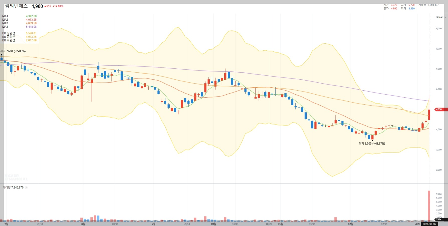Click the 거래량 7,891,137 value in header
Screen dimensions: 448x226
click(x=433, y=5)
